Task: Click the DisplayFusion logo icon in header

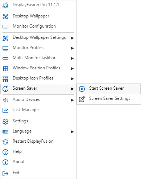Action: (5, 5)
